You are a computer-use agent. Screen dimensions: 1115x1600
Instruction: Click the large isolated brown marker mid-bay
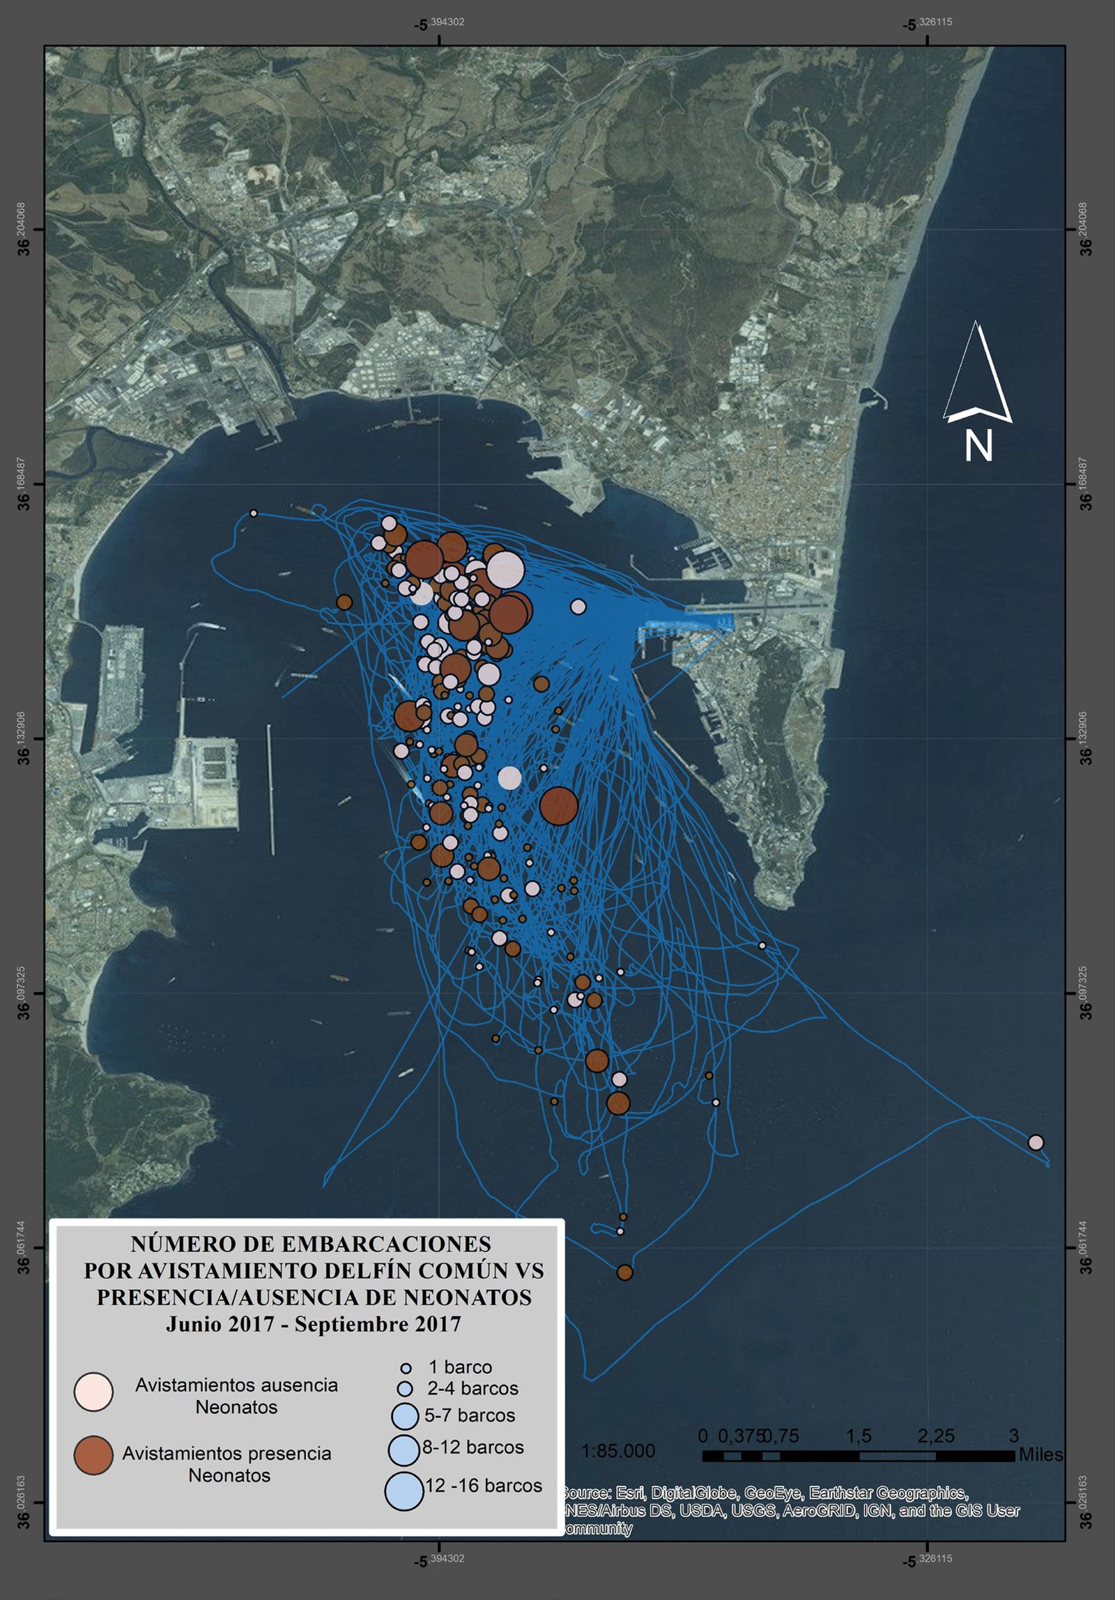click(559, 806)
